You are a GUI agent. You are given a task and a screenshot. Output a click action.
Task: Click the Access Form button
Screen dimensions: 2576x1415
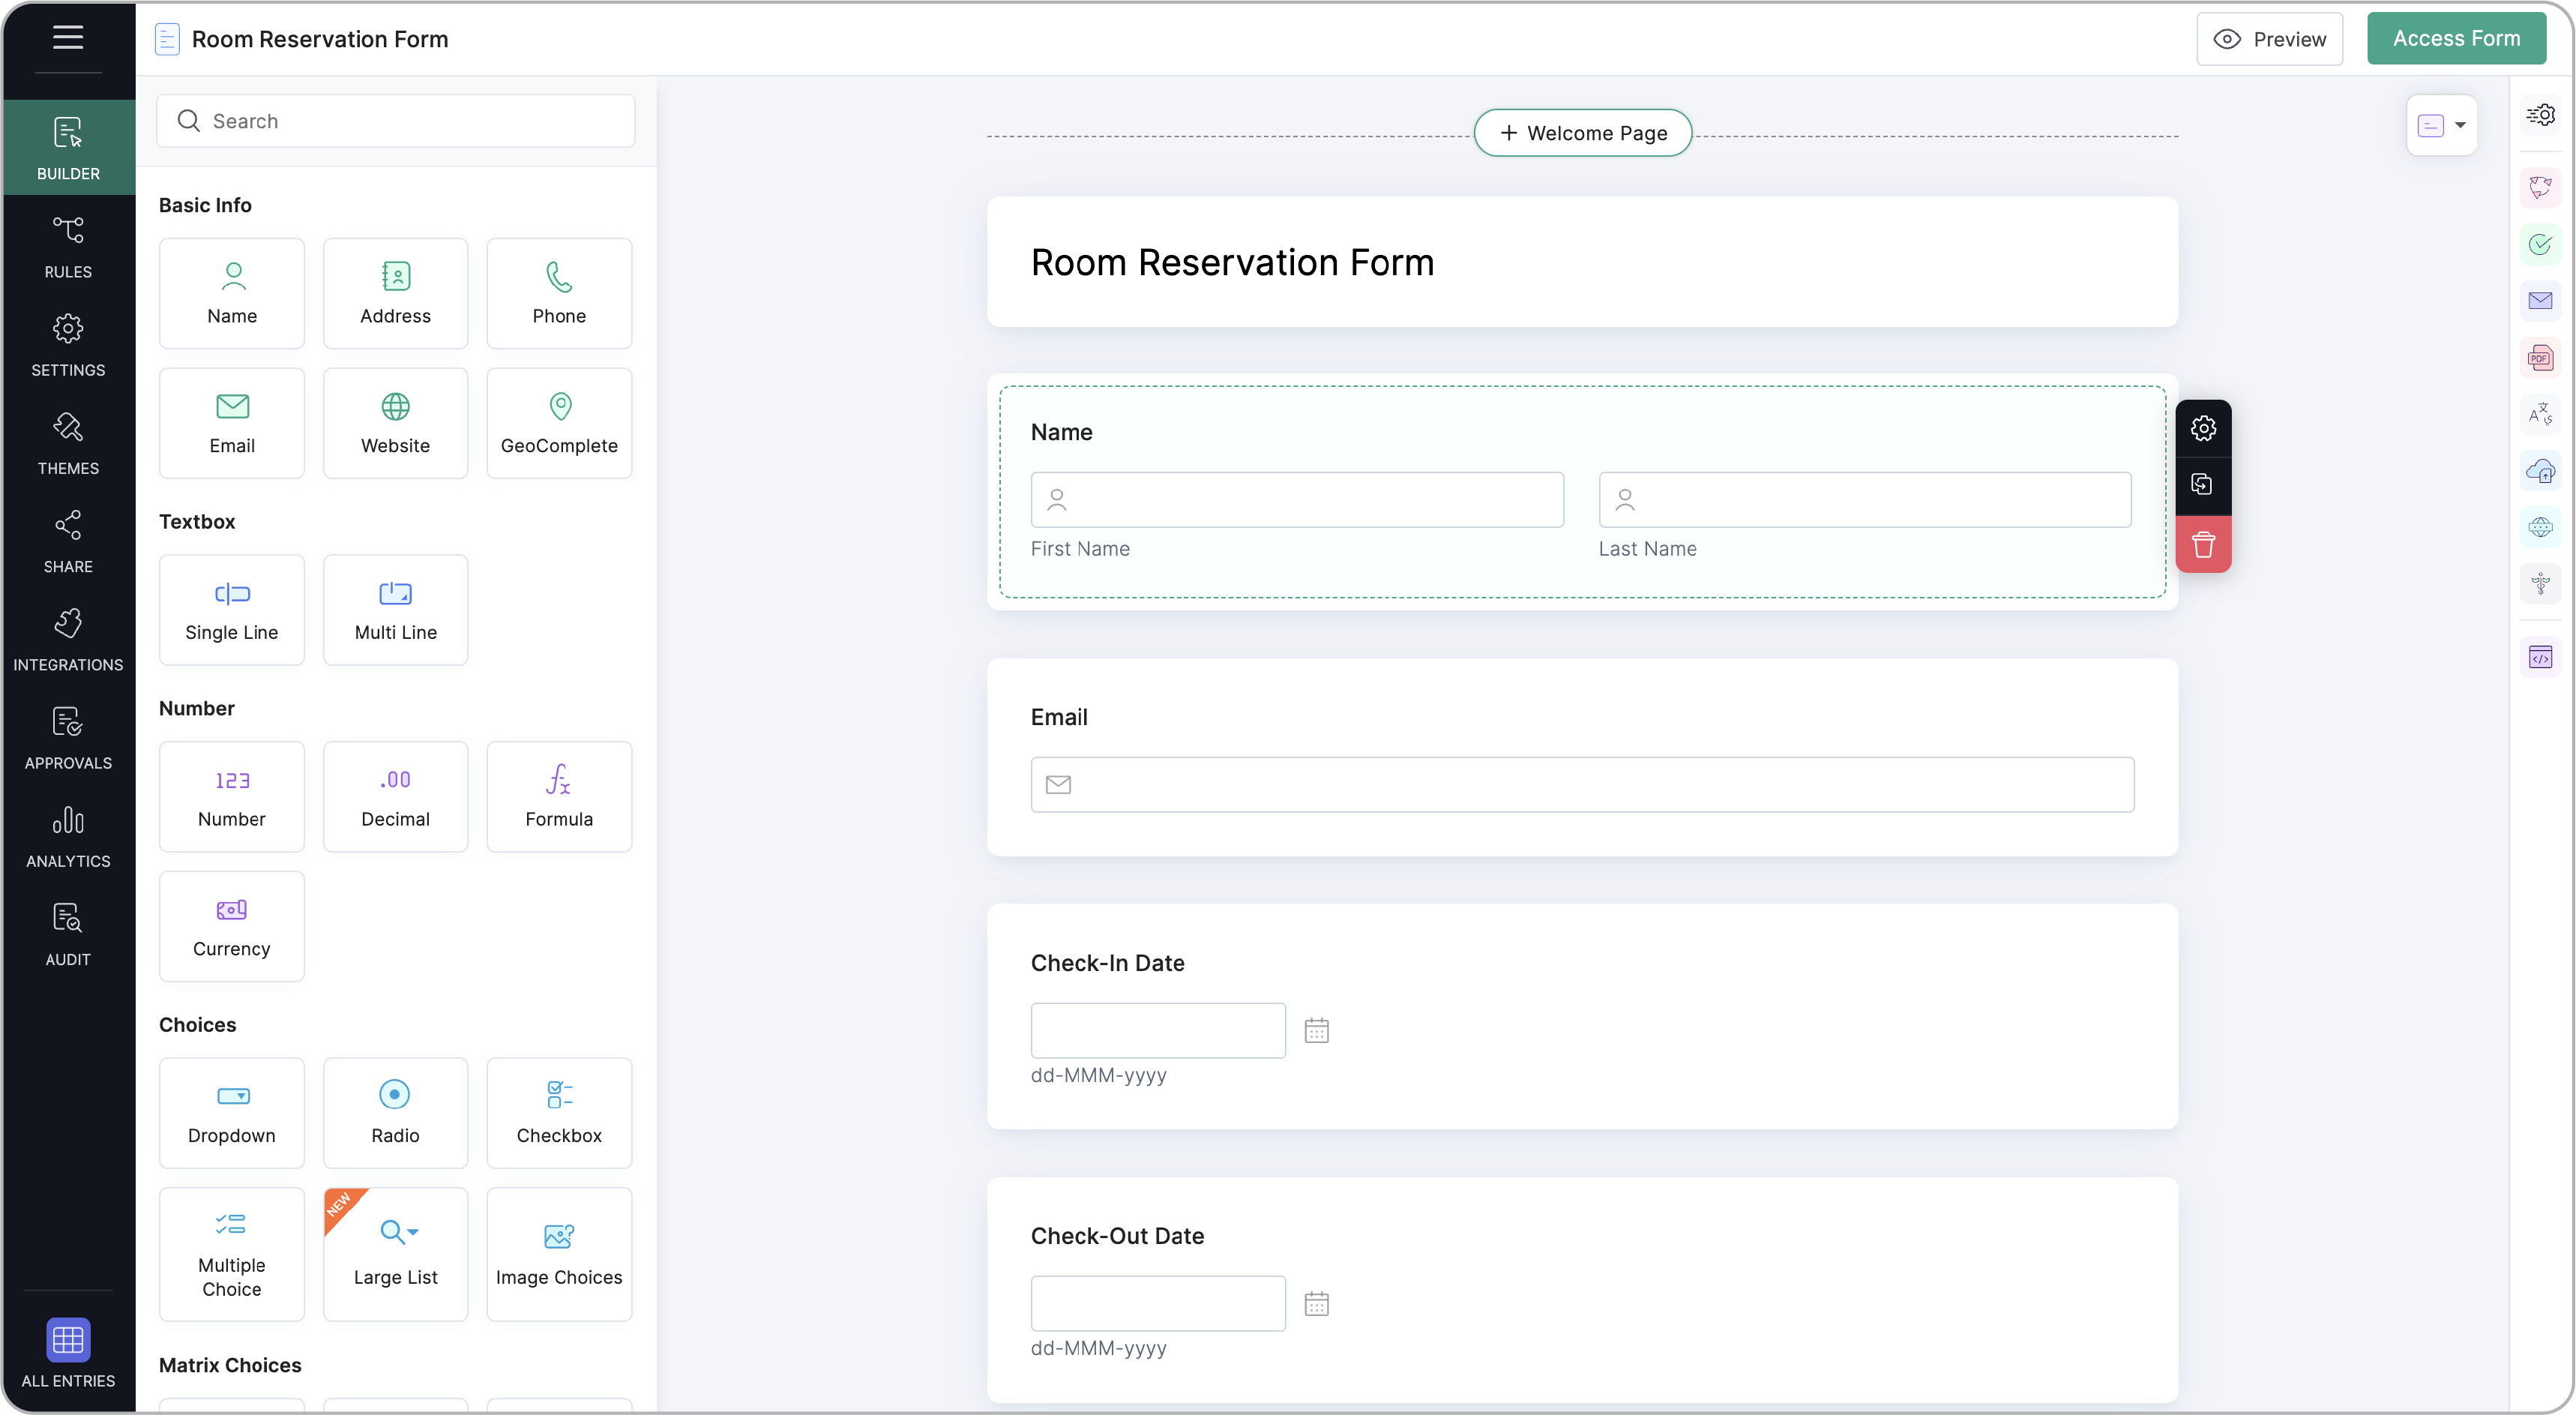point(2456,38)
